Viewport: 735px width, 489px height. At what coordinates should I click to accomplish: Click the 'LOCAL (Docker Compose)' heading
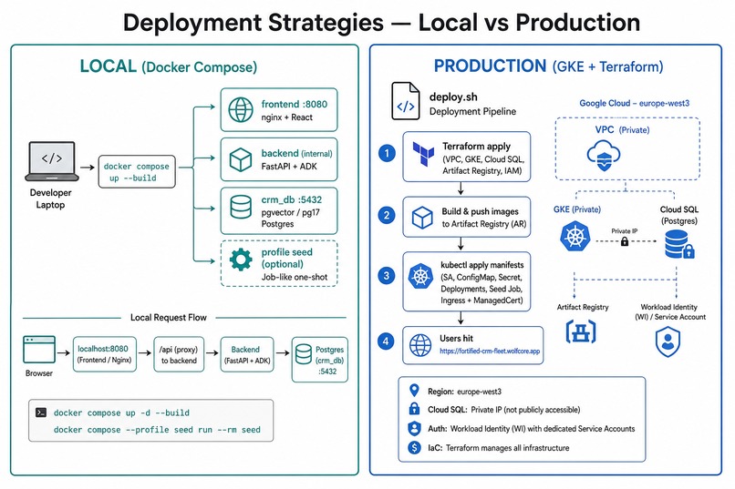tap(169, 66)
